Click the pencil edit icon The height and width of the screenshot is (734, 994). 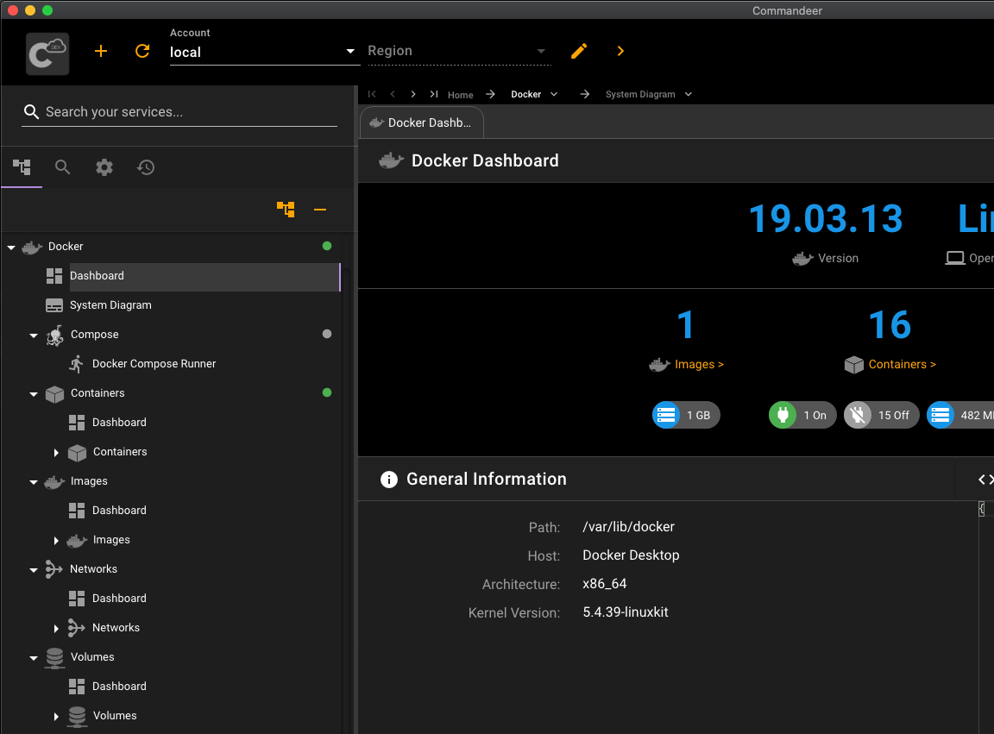point(579,52)
